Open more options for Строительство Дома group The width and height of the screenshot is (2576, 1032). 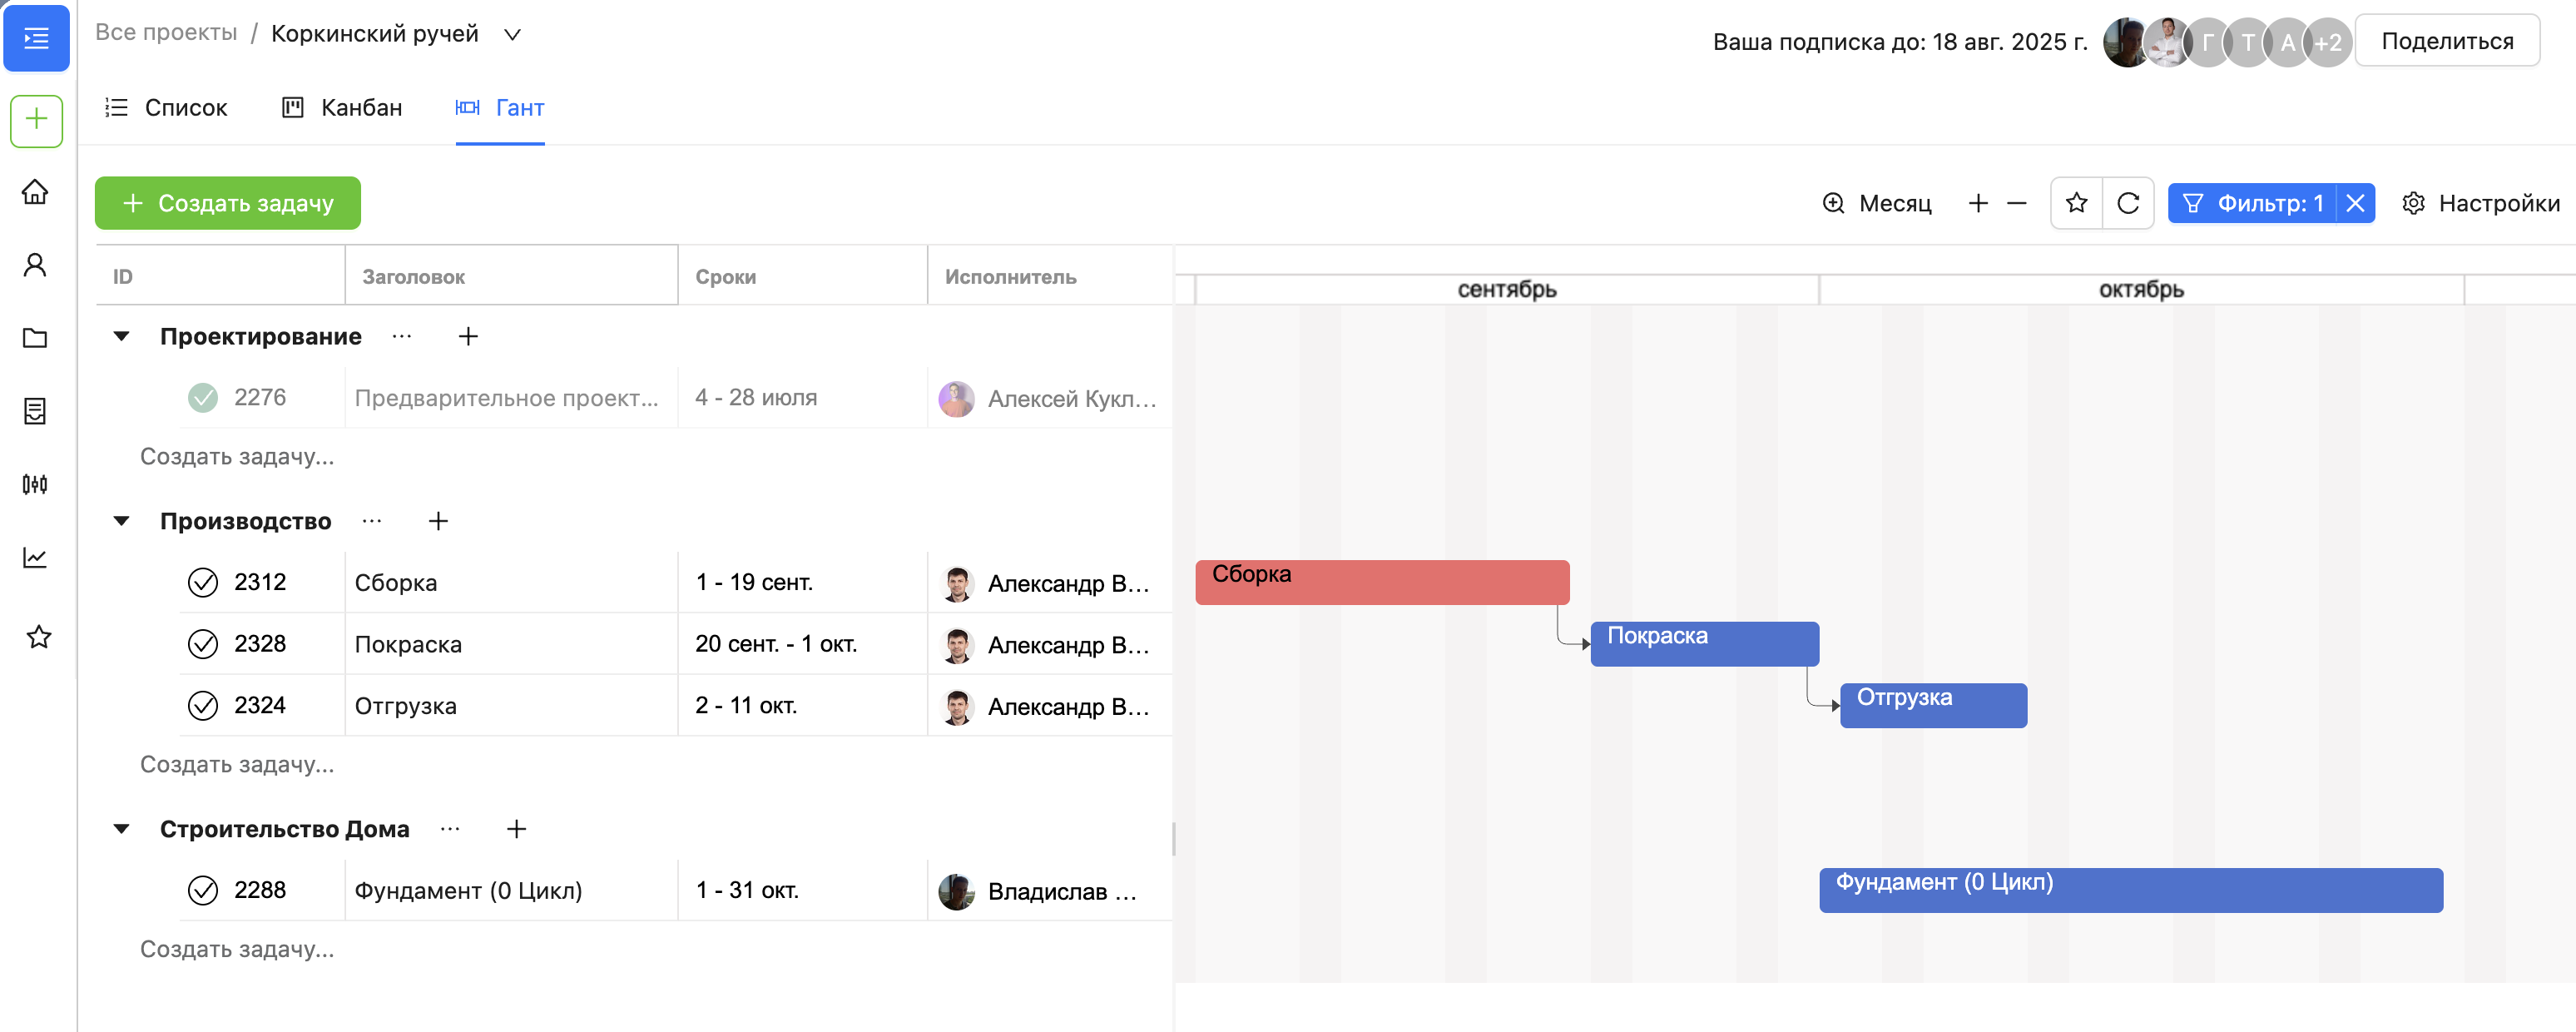pos(450,828)
